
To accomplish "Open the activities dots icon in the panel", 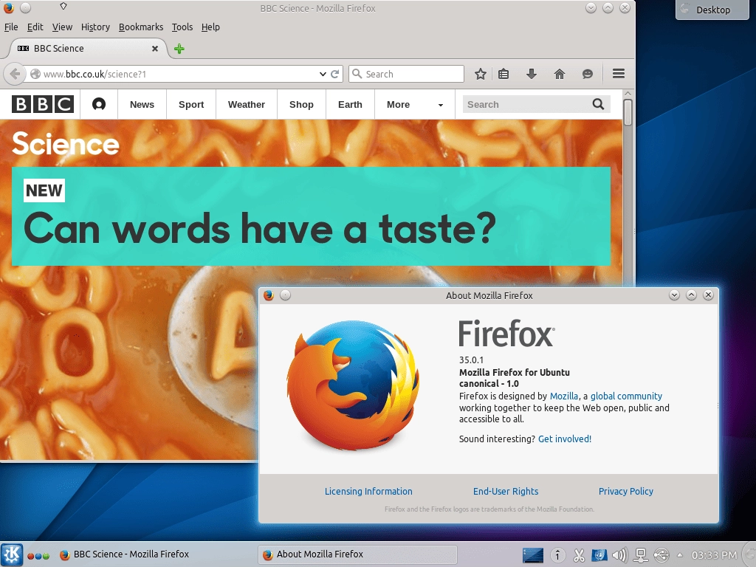I will point(38,555).
